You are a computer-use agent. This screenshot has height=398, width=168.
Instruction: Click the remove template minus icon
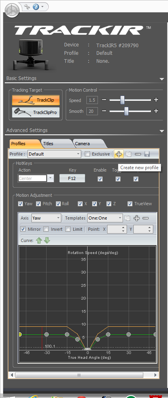pyautogui.click(x=146, y=218)
